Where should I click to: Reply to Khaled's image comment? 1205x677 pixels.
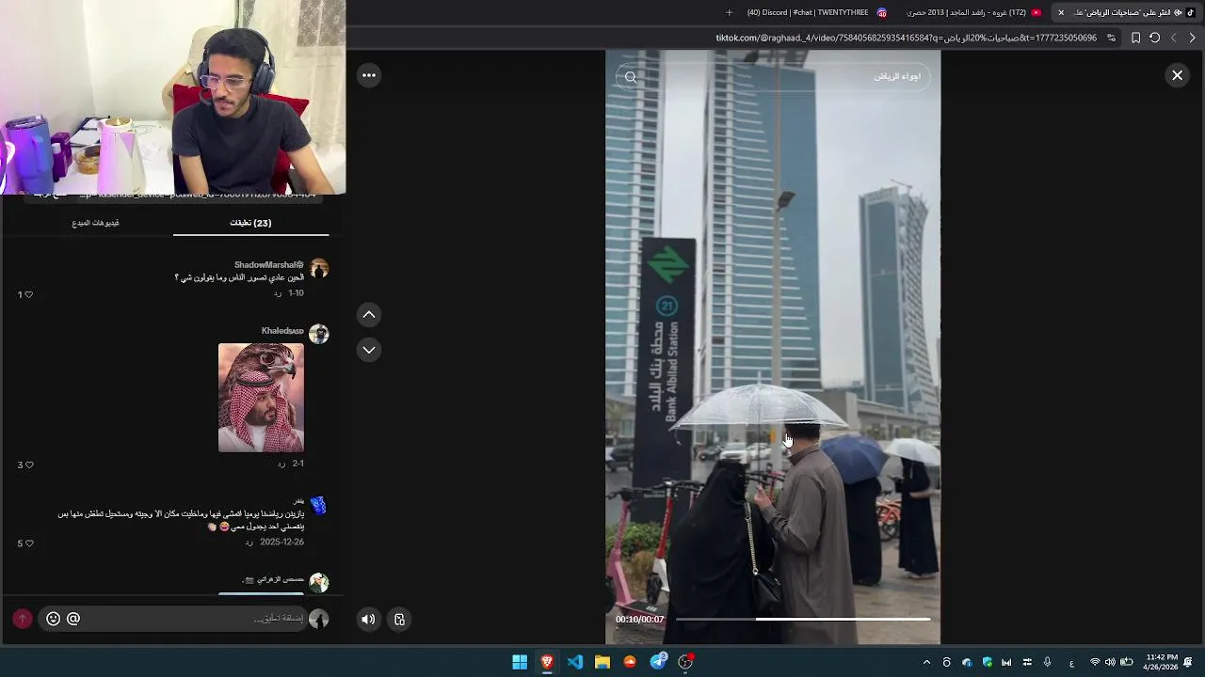pyautogui.click(x=281, y=464)
